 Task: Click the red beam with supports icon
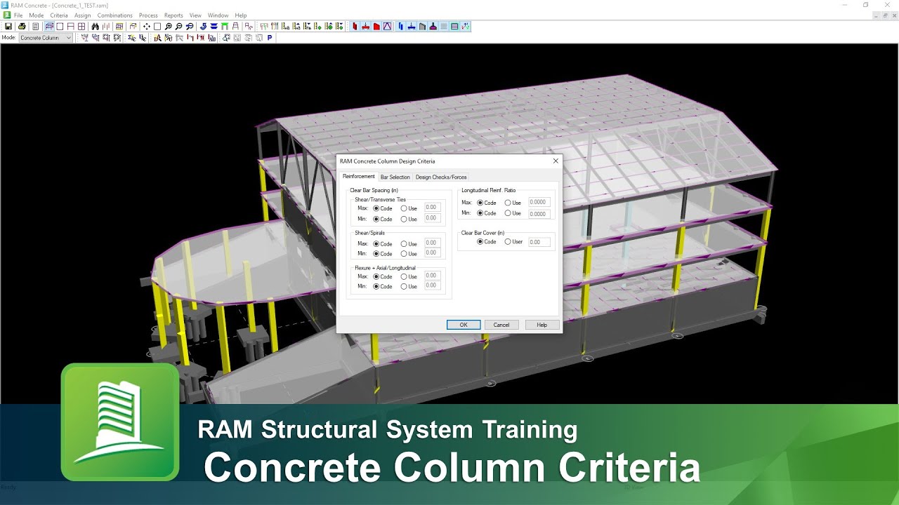[366, 27]
